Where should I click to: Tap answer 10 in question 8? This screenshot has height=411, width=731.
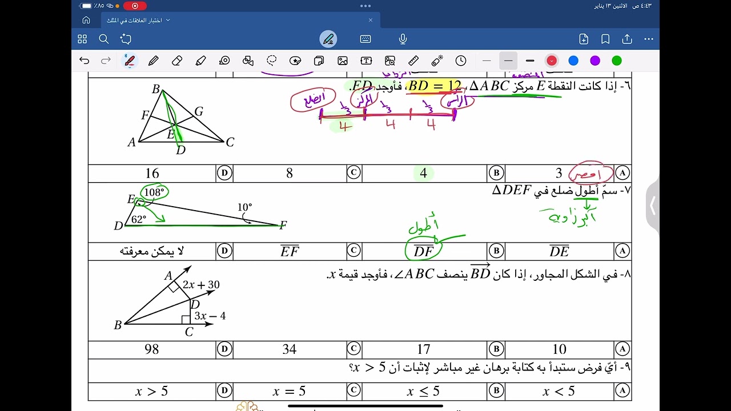click(x=559, y=349)
